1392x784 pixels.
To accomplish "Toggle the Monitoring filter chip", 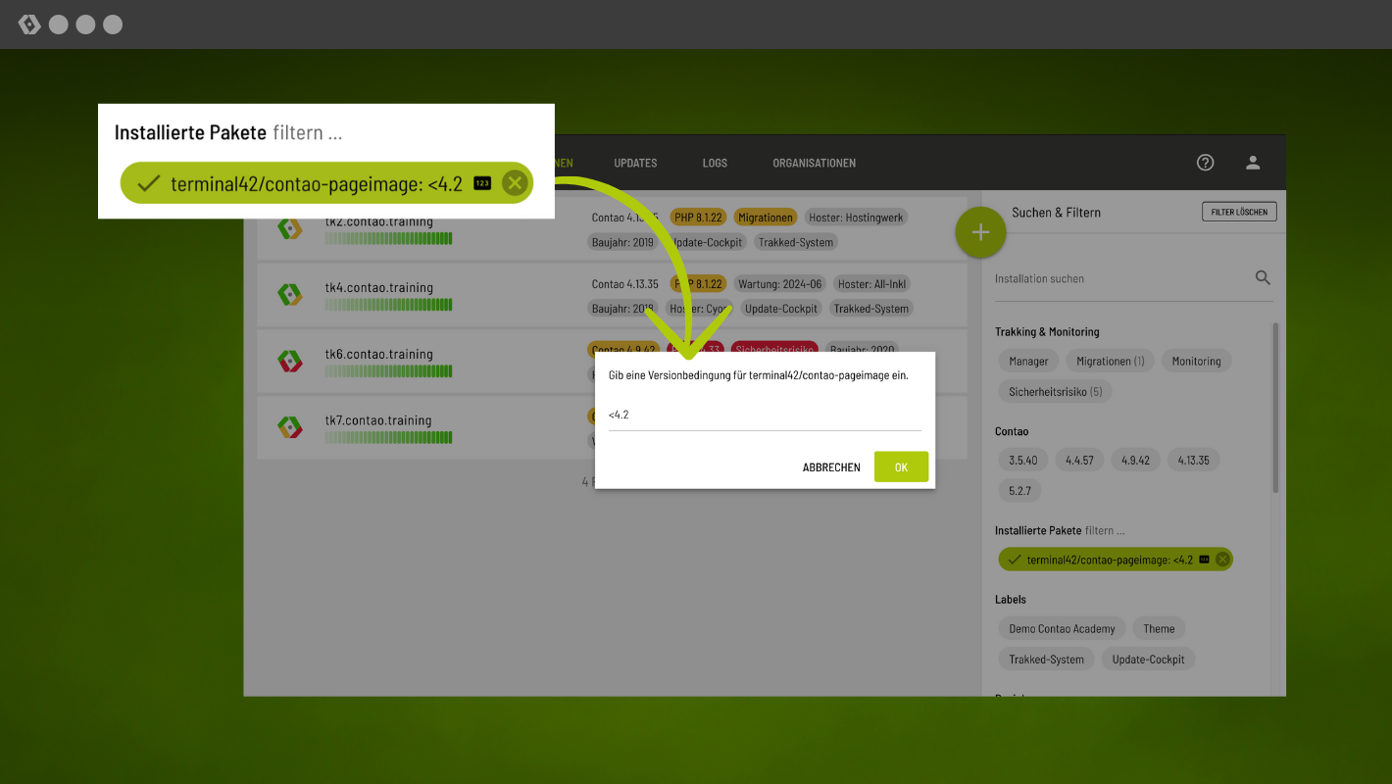I will (x=1196, y=362).
